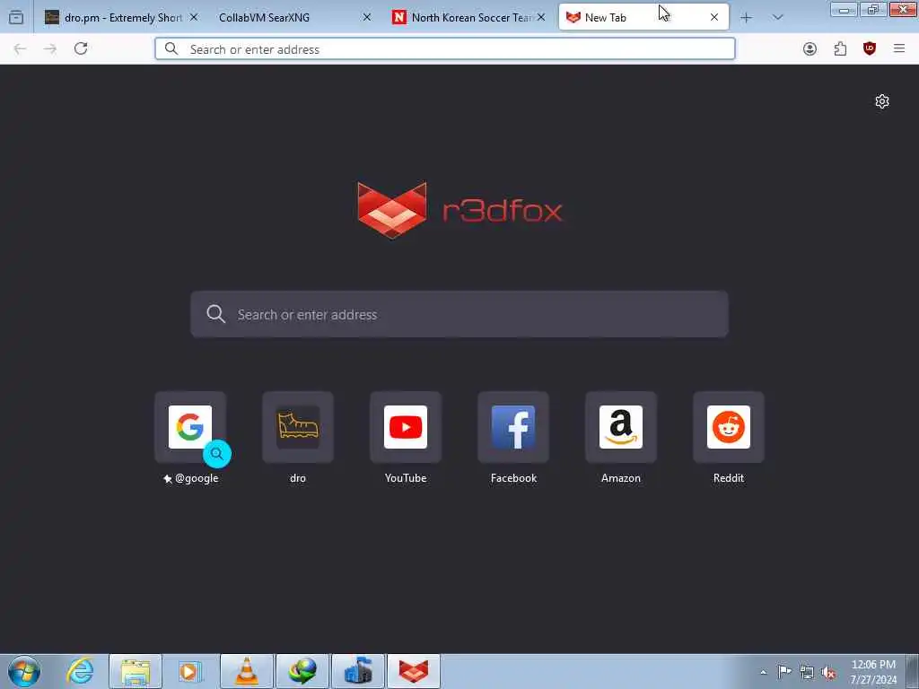Click the r3dfox logo
The height and width of the screenshot is (689, 919).
pos(459,210)
